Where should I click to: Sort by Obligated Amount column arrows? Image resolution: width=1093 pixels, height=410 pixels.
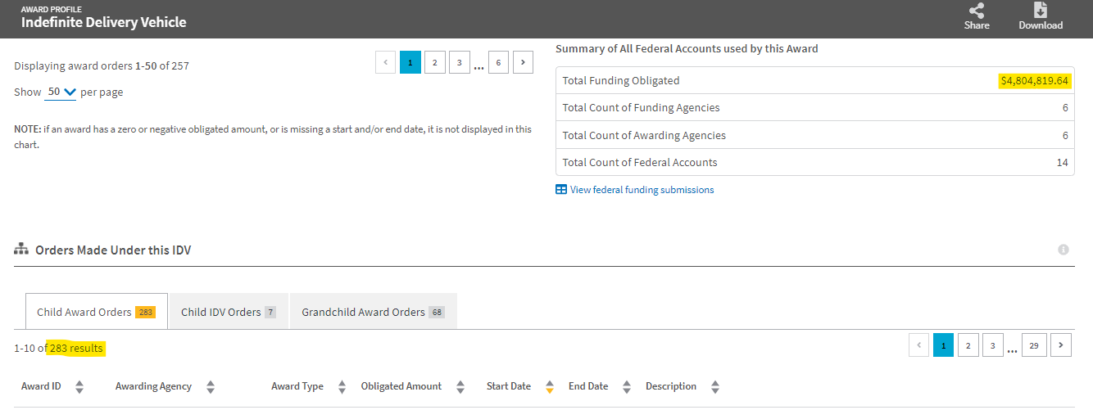(460, 386)
